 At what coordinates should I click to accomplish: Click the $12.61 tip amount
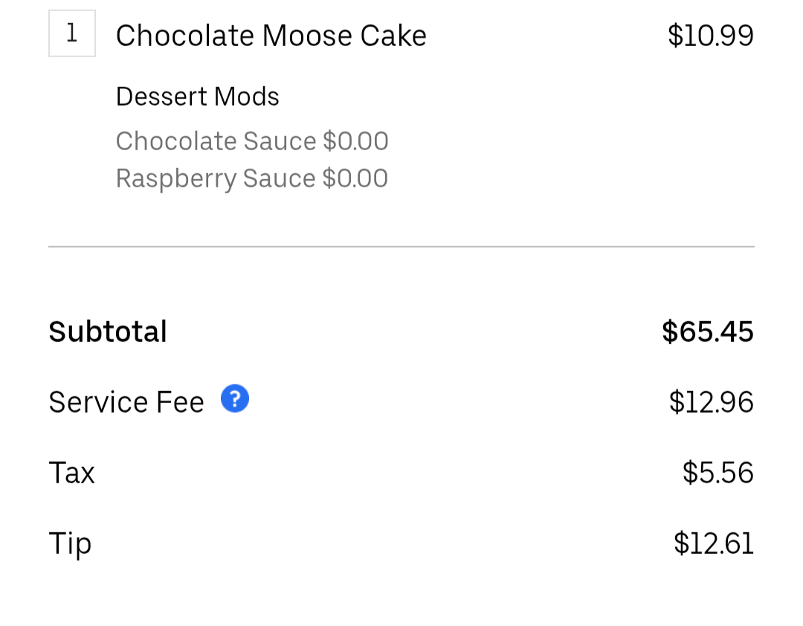coord(713,543)
